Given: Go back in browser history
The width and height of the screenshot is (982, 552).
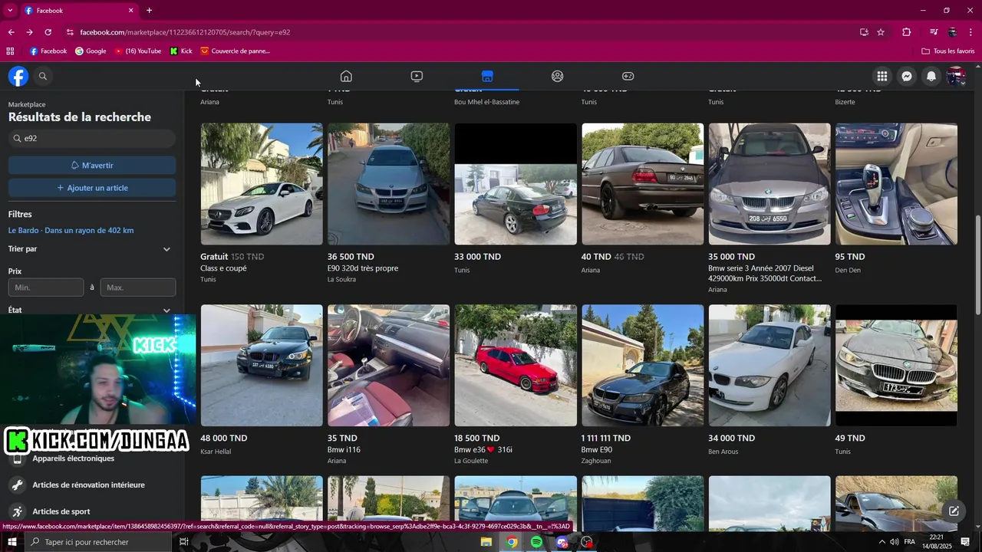Looking at the screenshot, I should [11, 32].
